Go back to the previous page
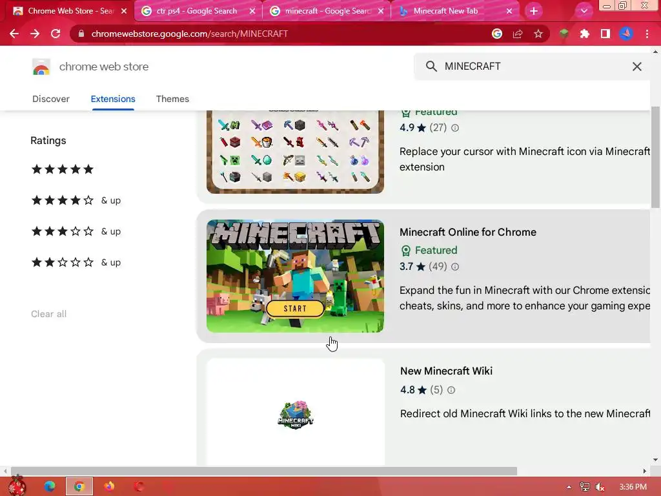Image resolution: width=661 pixels, height=496 pixels. pos(14,34)
